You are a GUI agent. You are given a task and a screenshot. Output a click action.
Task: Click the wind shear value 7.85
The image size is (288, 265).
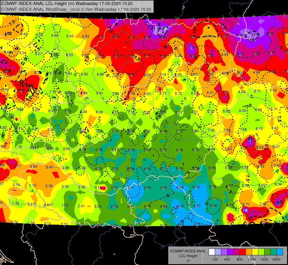pyautogui.click(x=178, y=37)
